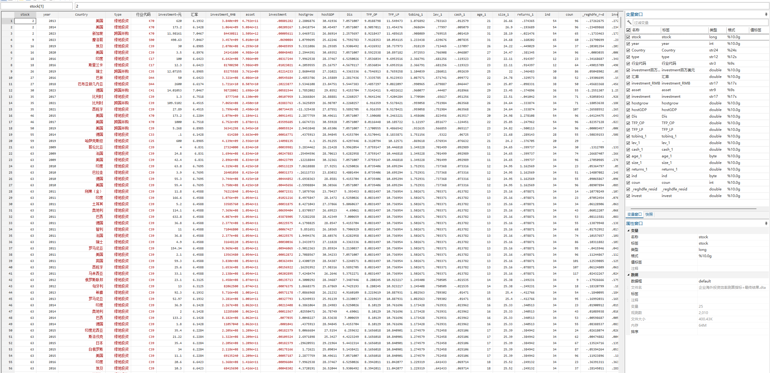Uncheck the hostGDP variable checkbox
This screenshot has width=770, height=373.
[628, 110]
